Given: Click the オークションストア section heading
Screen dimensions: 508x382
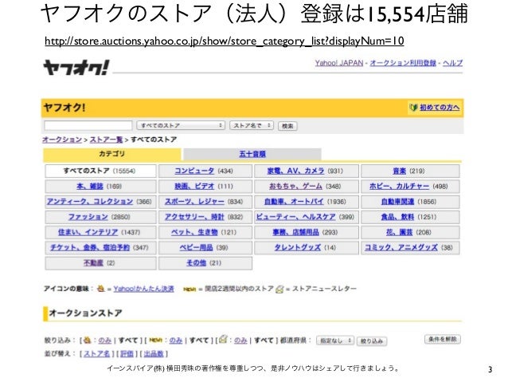Looking at the screenshot, I should [85, 313].
